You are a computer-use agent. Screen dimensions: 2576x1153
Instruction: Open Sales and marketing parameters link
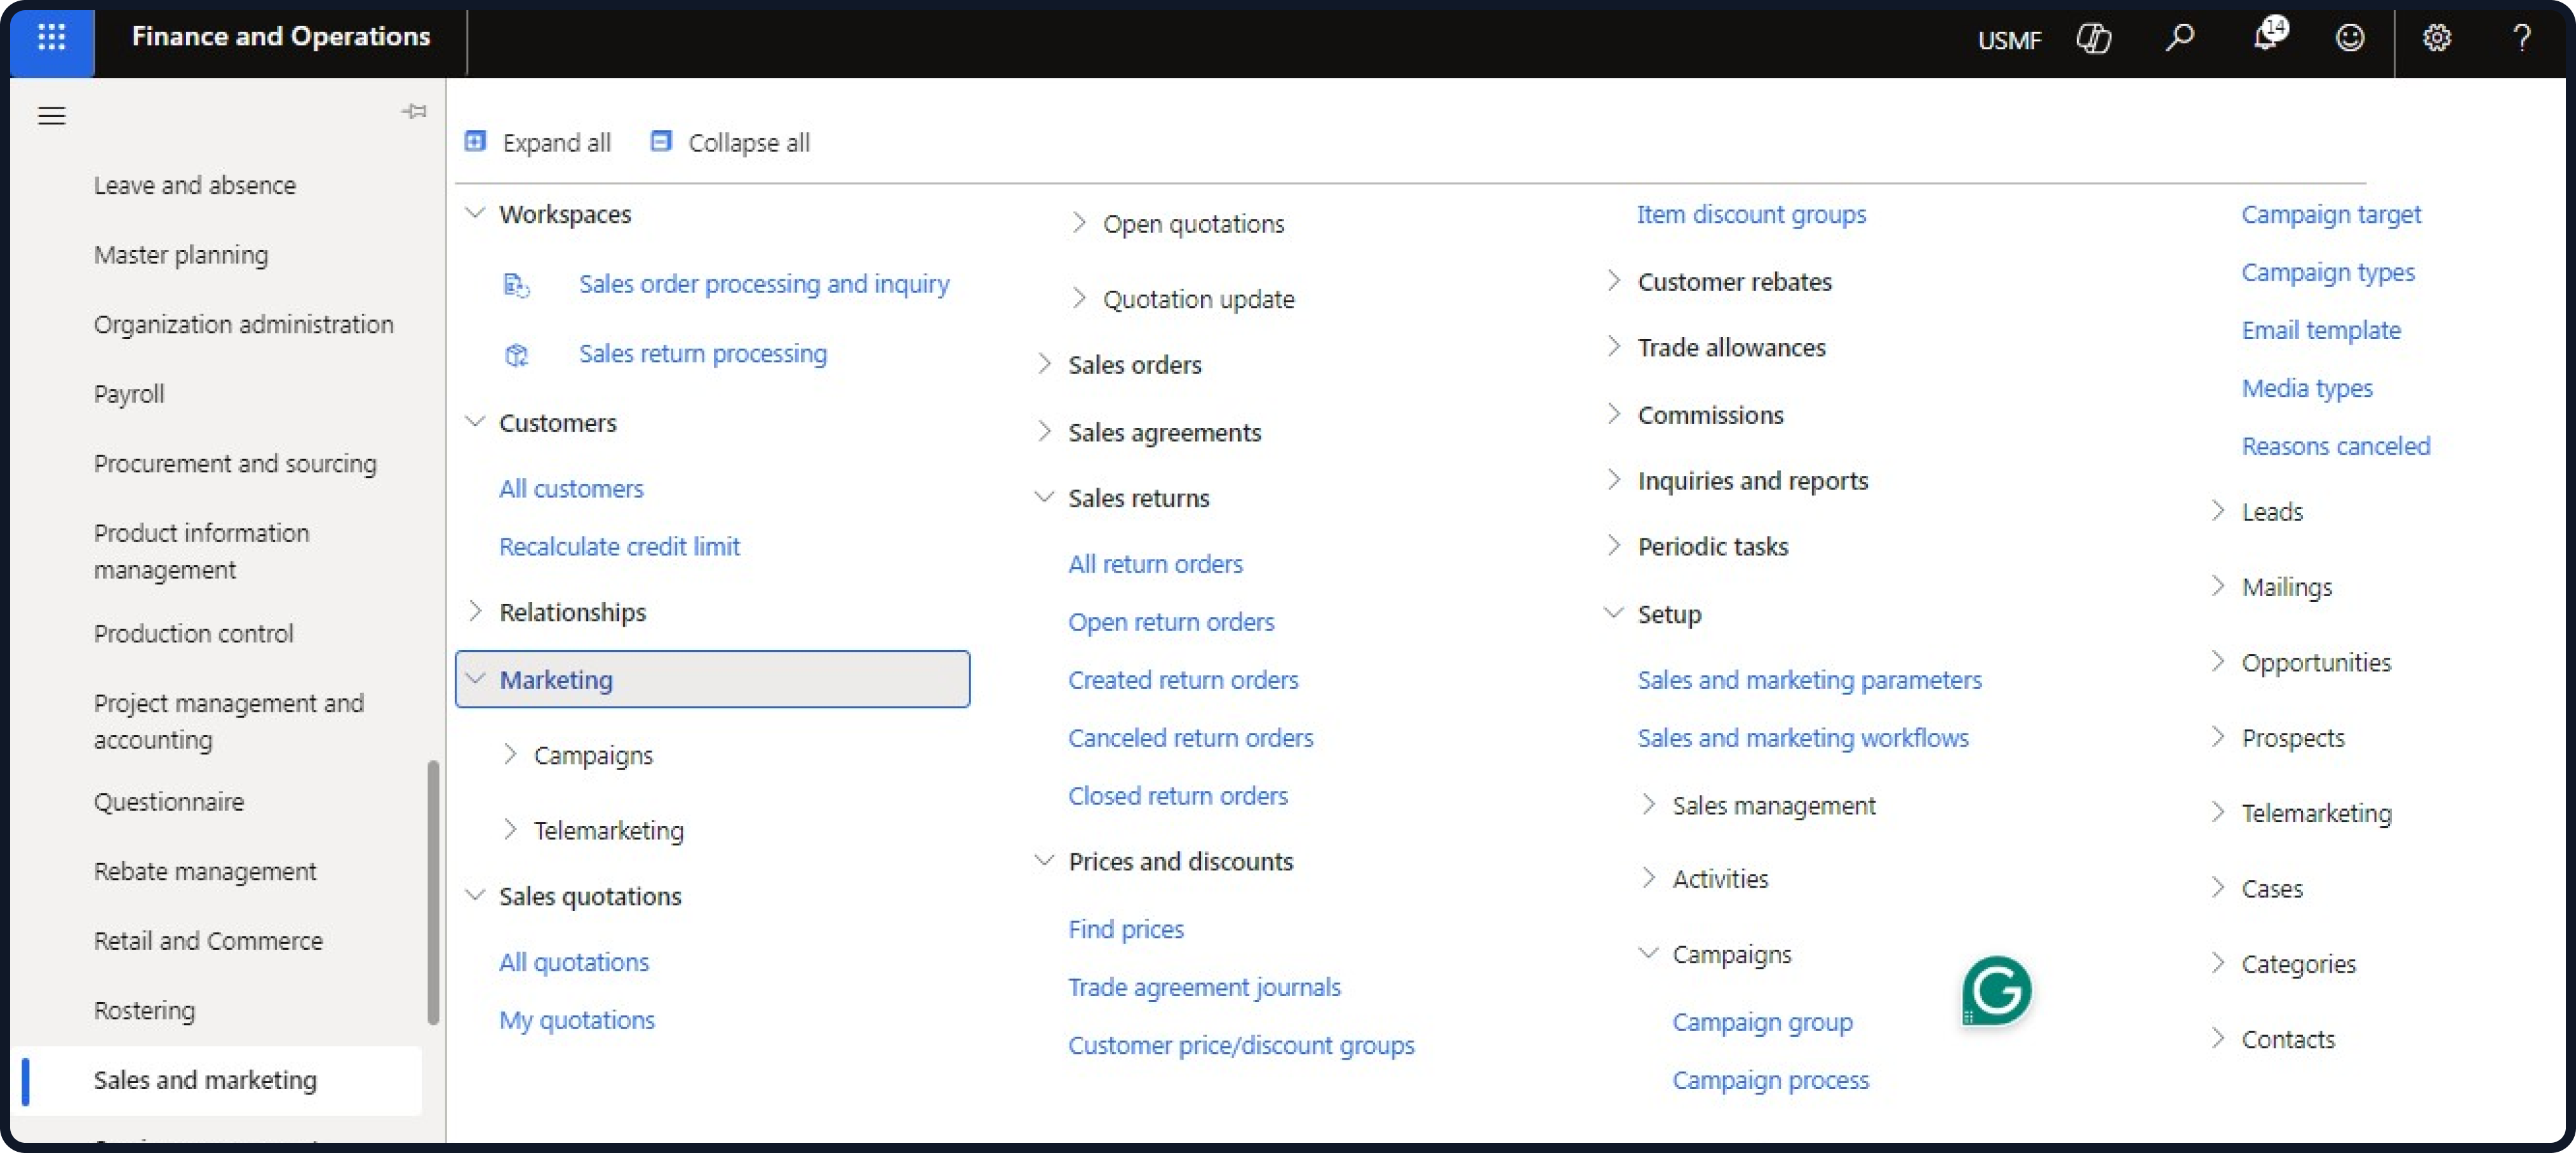(x=1809, y=680)
